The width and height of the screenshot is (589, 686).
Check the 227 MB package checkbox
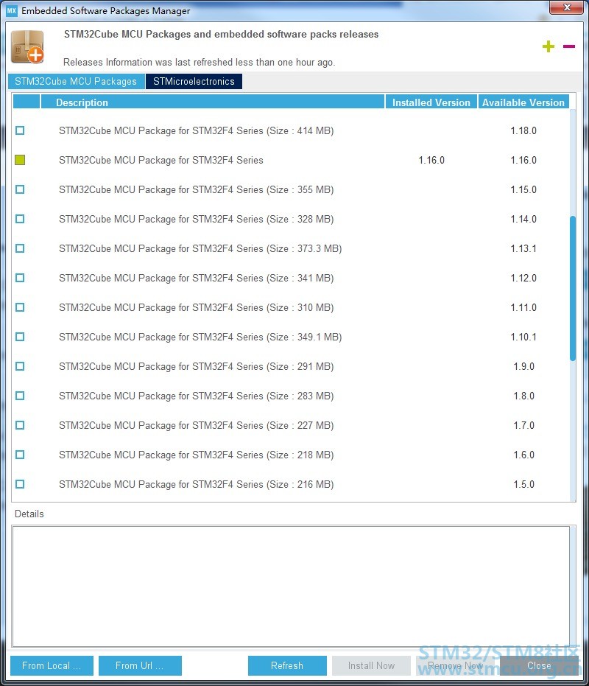(20, 425)
